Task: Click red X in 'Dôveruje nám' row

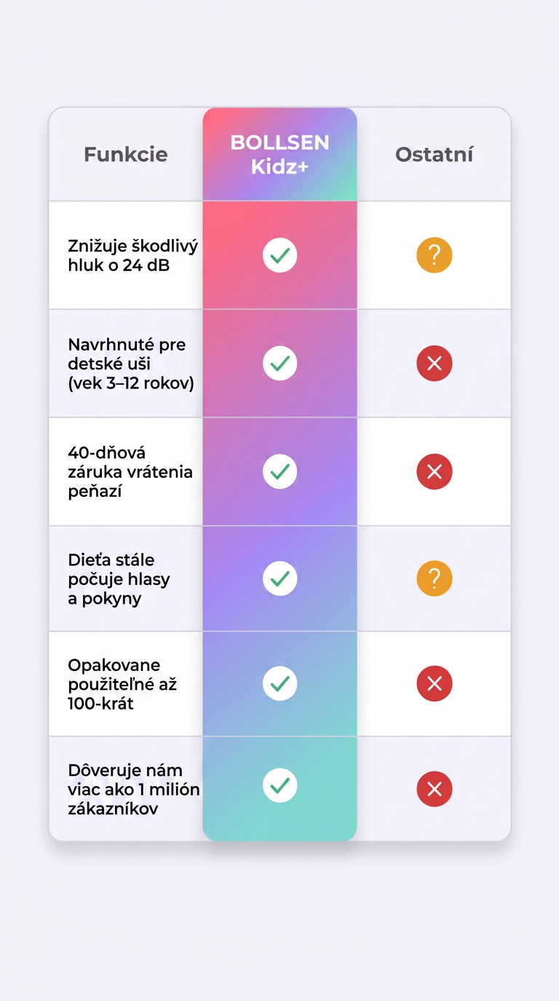Action: tap(435, 789)
